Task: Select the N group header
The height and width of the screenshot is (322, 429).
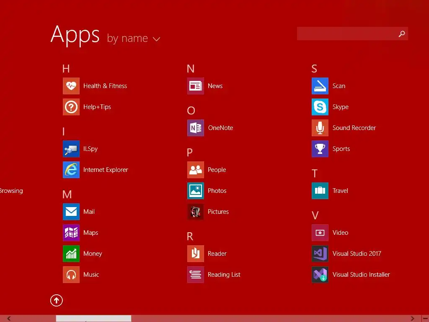Action: [x=191, y=69]
